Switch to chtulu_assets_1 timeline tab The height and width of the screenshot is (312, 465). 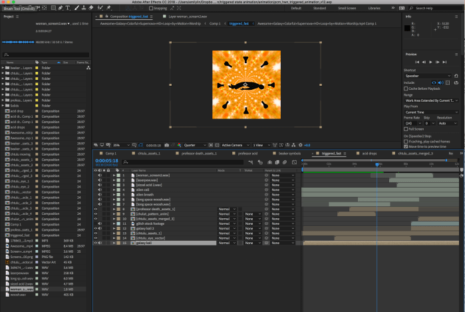[x=149, y=153]
